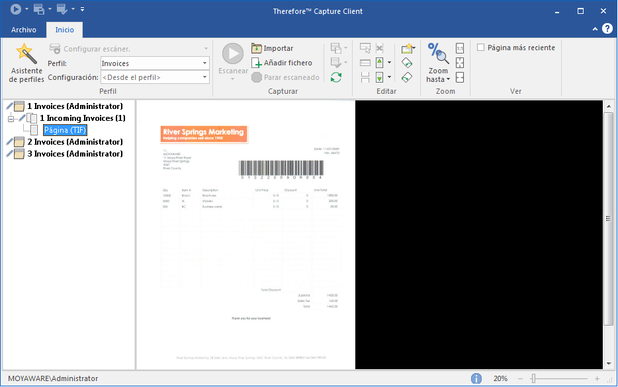Click the save batch icon in Capturar group

click(336, 48)
